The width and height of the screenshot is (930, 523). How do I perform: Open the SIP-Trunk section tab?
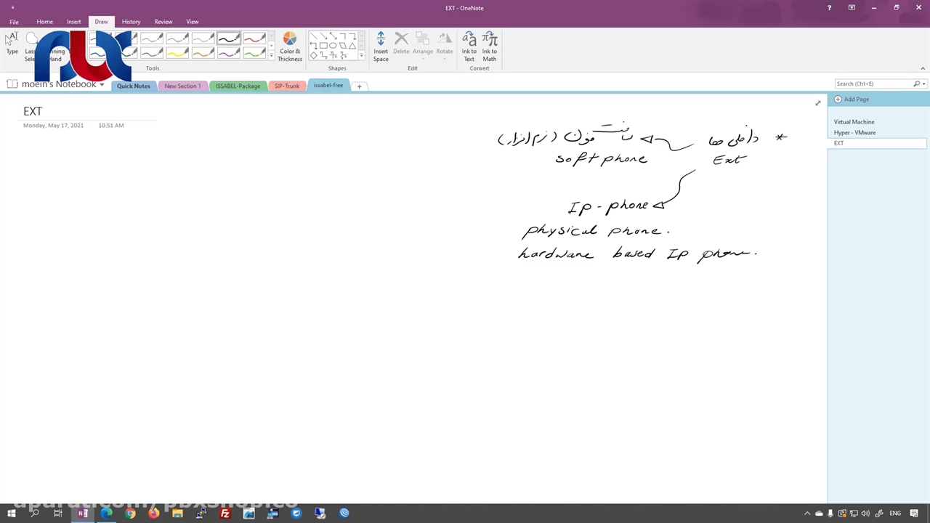click(286, 86)
